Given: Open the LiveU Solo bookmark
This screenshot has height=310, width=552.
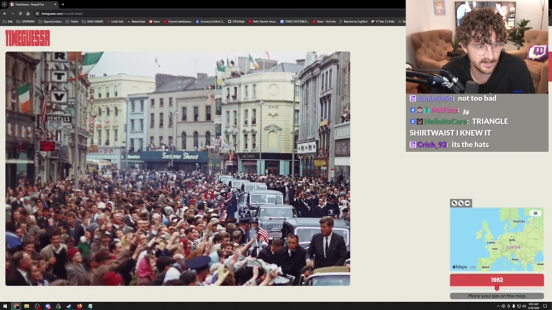Looking at the screenshot, I should click(x=115, y=21).
